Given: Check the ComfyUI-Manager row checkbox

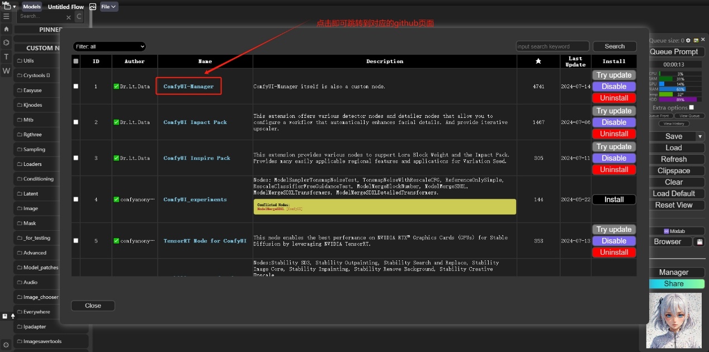Looking at the screenshot, I should pos(76,87).
